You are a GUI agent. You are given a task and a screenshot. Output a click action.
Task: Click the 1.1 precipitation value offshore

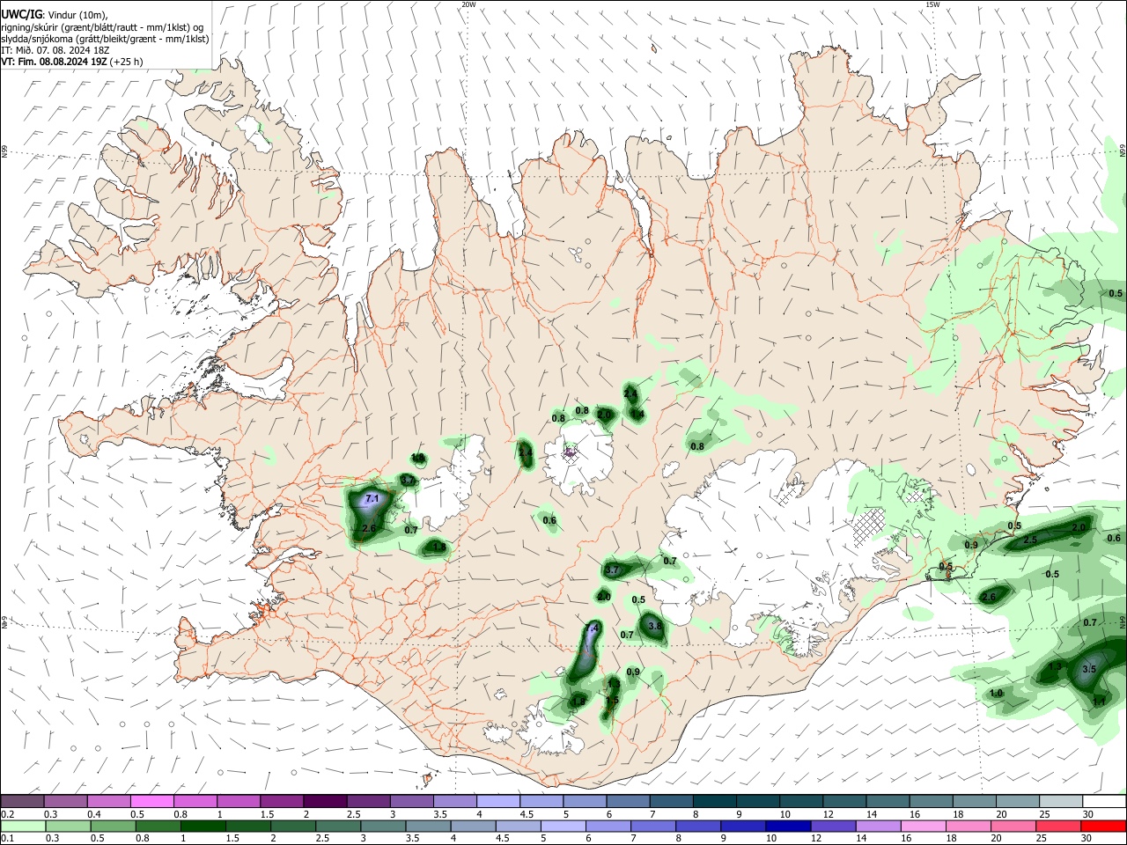pyautogui.click(x=1099, y=702)
